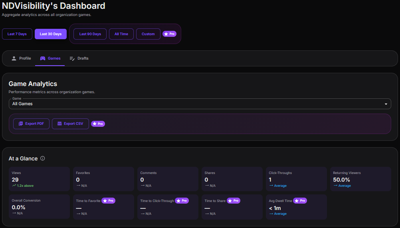Click the '< 1m' dwell time value
Image resolution: width=400 pixels, height=228 pixels.
(x=275, y=208)
